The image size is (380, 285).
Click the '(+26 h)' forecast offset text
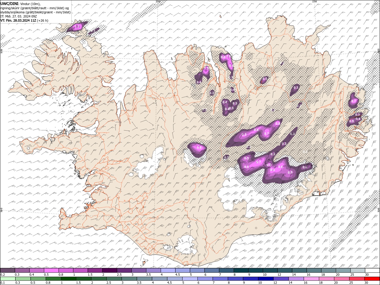[x=43, y=20]
